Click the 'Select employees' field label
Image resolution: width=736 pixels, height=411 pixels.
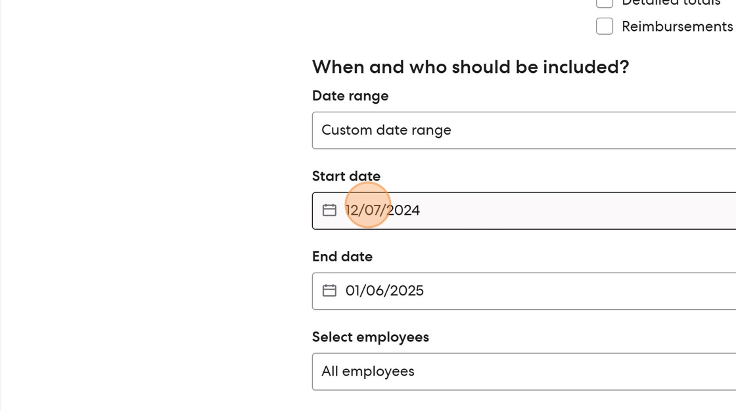pos(370,337)
